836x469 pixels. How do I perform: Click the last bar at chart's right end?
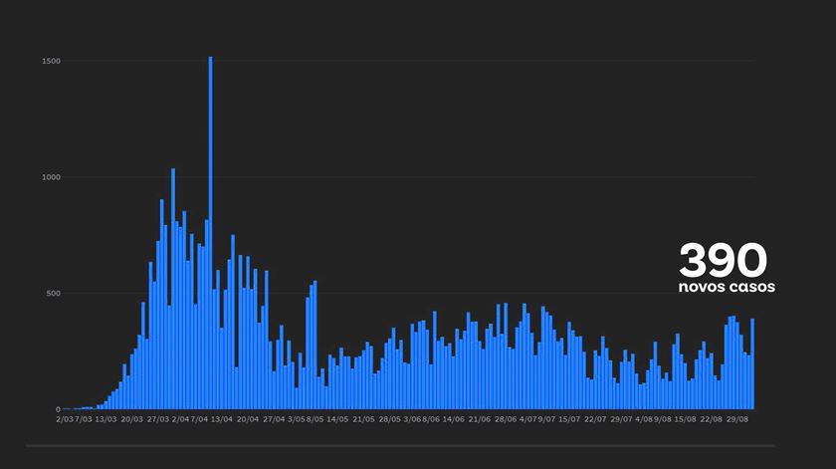click(x=752, y=364)
